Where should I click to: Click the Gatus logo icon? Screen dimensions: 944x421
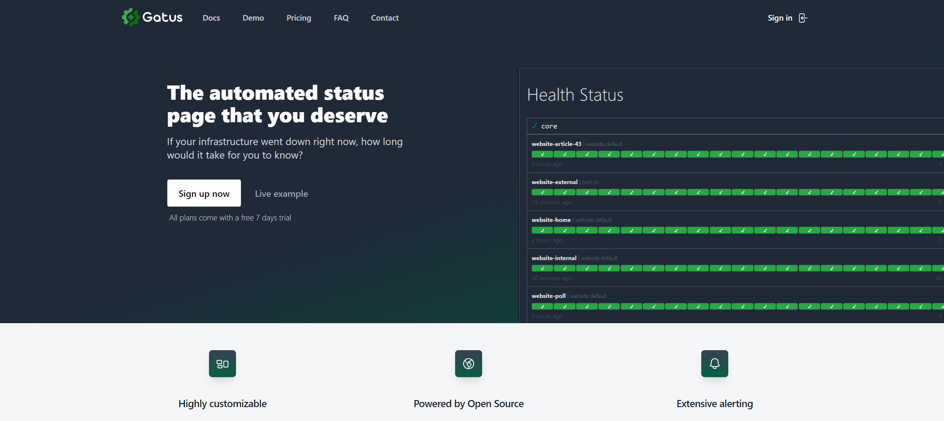pyautogui.click(x=130, y=17)
